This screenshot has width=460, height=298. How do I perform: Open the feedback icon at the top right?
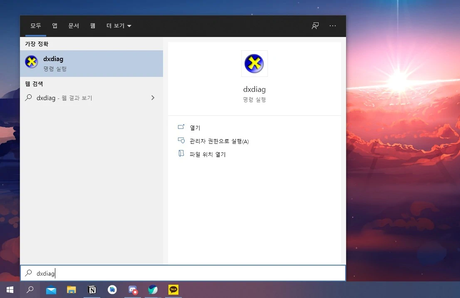[315, 26]
